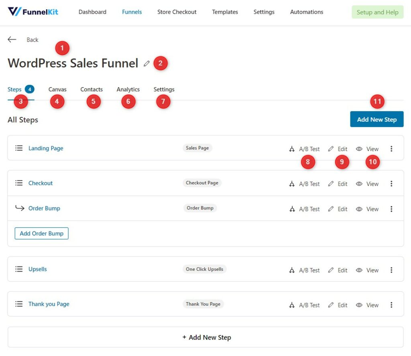Image resolution: width=411 pixels, height=356 pixels.
Task: Click the View label on Thank you Page row
Action: [372, 305]
